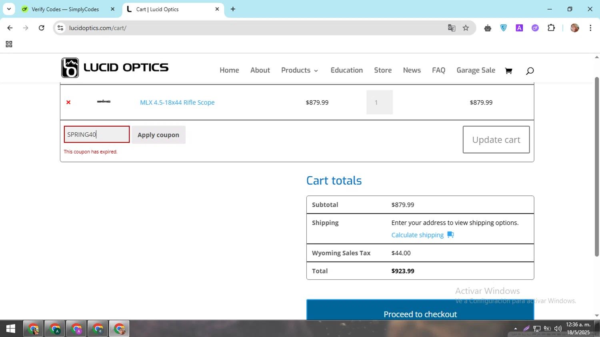The image size is (600, 337).
Task: Click the quantity field for the rifle scope
Action: [380, 102]
